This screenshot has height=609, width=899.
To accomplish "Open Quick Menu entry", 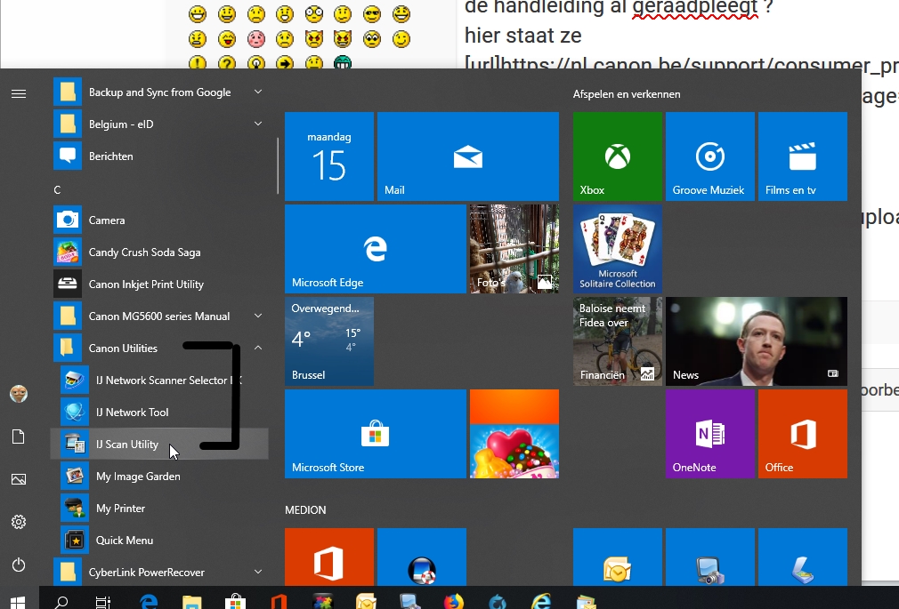I will coord(124,540).
